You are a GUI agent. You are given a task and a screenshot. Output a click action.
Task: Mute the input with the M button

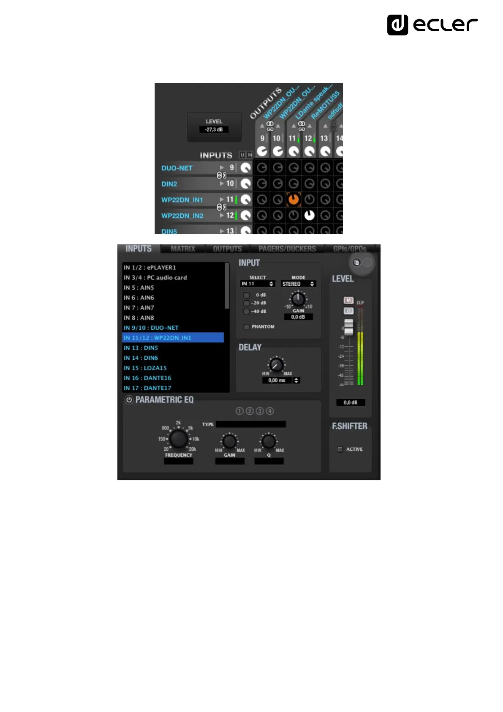pos(348,300)
